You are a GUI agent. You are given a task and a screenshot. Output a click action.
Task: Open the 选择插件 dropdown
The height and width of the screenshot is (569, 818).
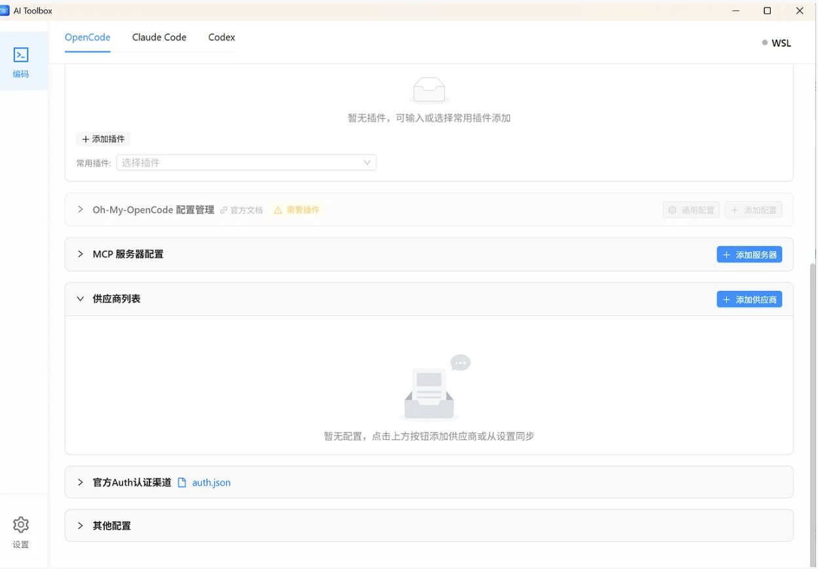[246, 162]
